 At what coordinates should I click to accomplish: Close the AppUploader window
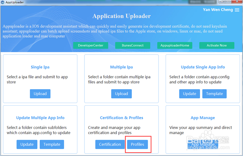pyautogui.click(x=237, y=2)
